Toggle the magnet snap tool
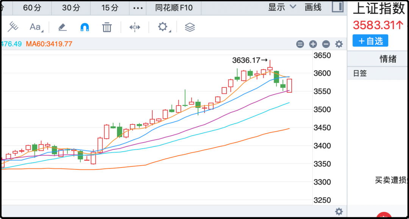The image size is (409, 219). point(84,27)
